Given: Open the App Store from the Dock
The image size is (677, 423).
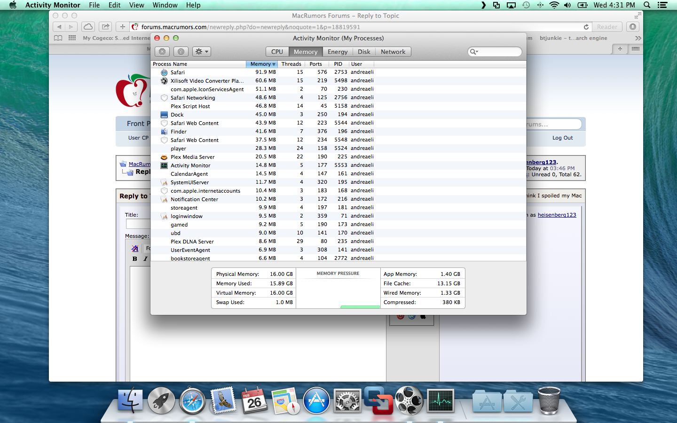Looking at the screenshot, I should point(316,401).
